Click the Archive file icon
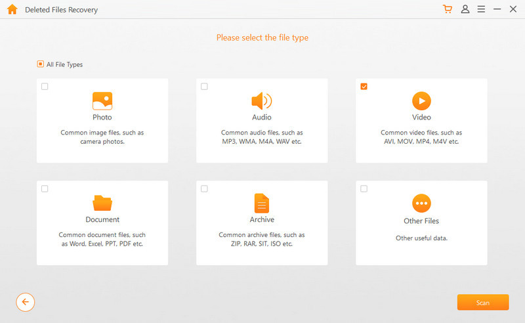 click(x=262, y=203)
